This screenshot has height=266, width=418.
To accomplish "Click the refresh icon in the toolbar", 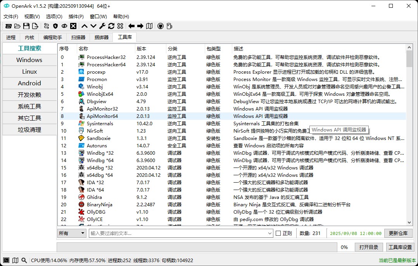I will click(x=111, y=26).
